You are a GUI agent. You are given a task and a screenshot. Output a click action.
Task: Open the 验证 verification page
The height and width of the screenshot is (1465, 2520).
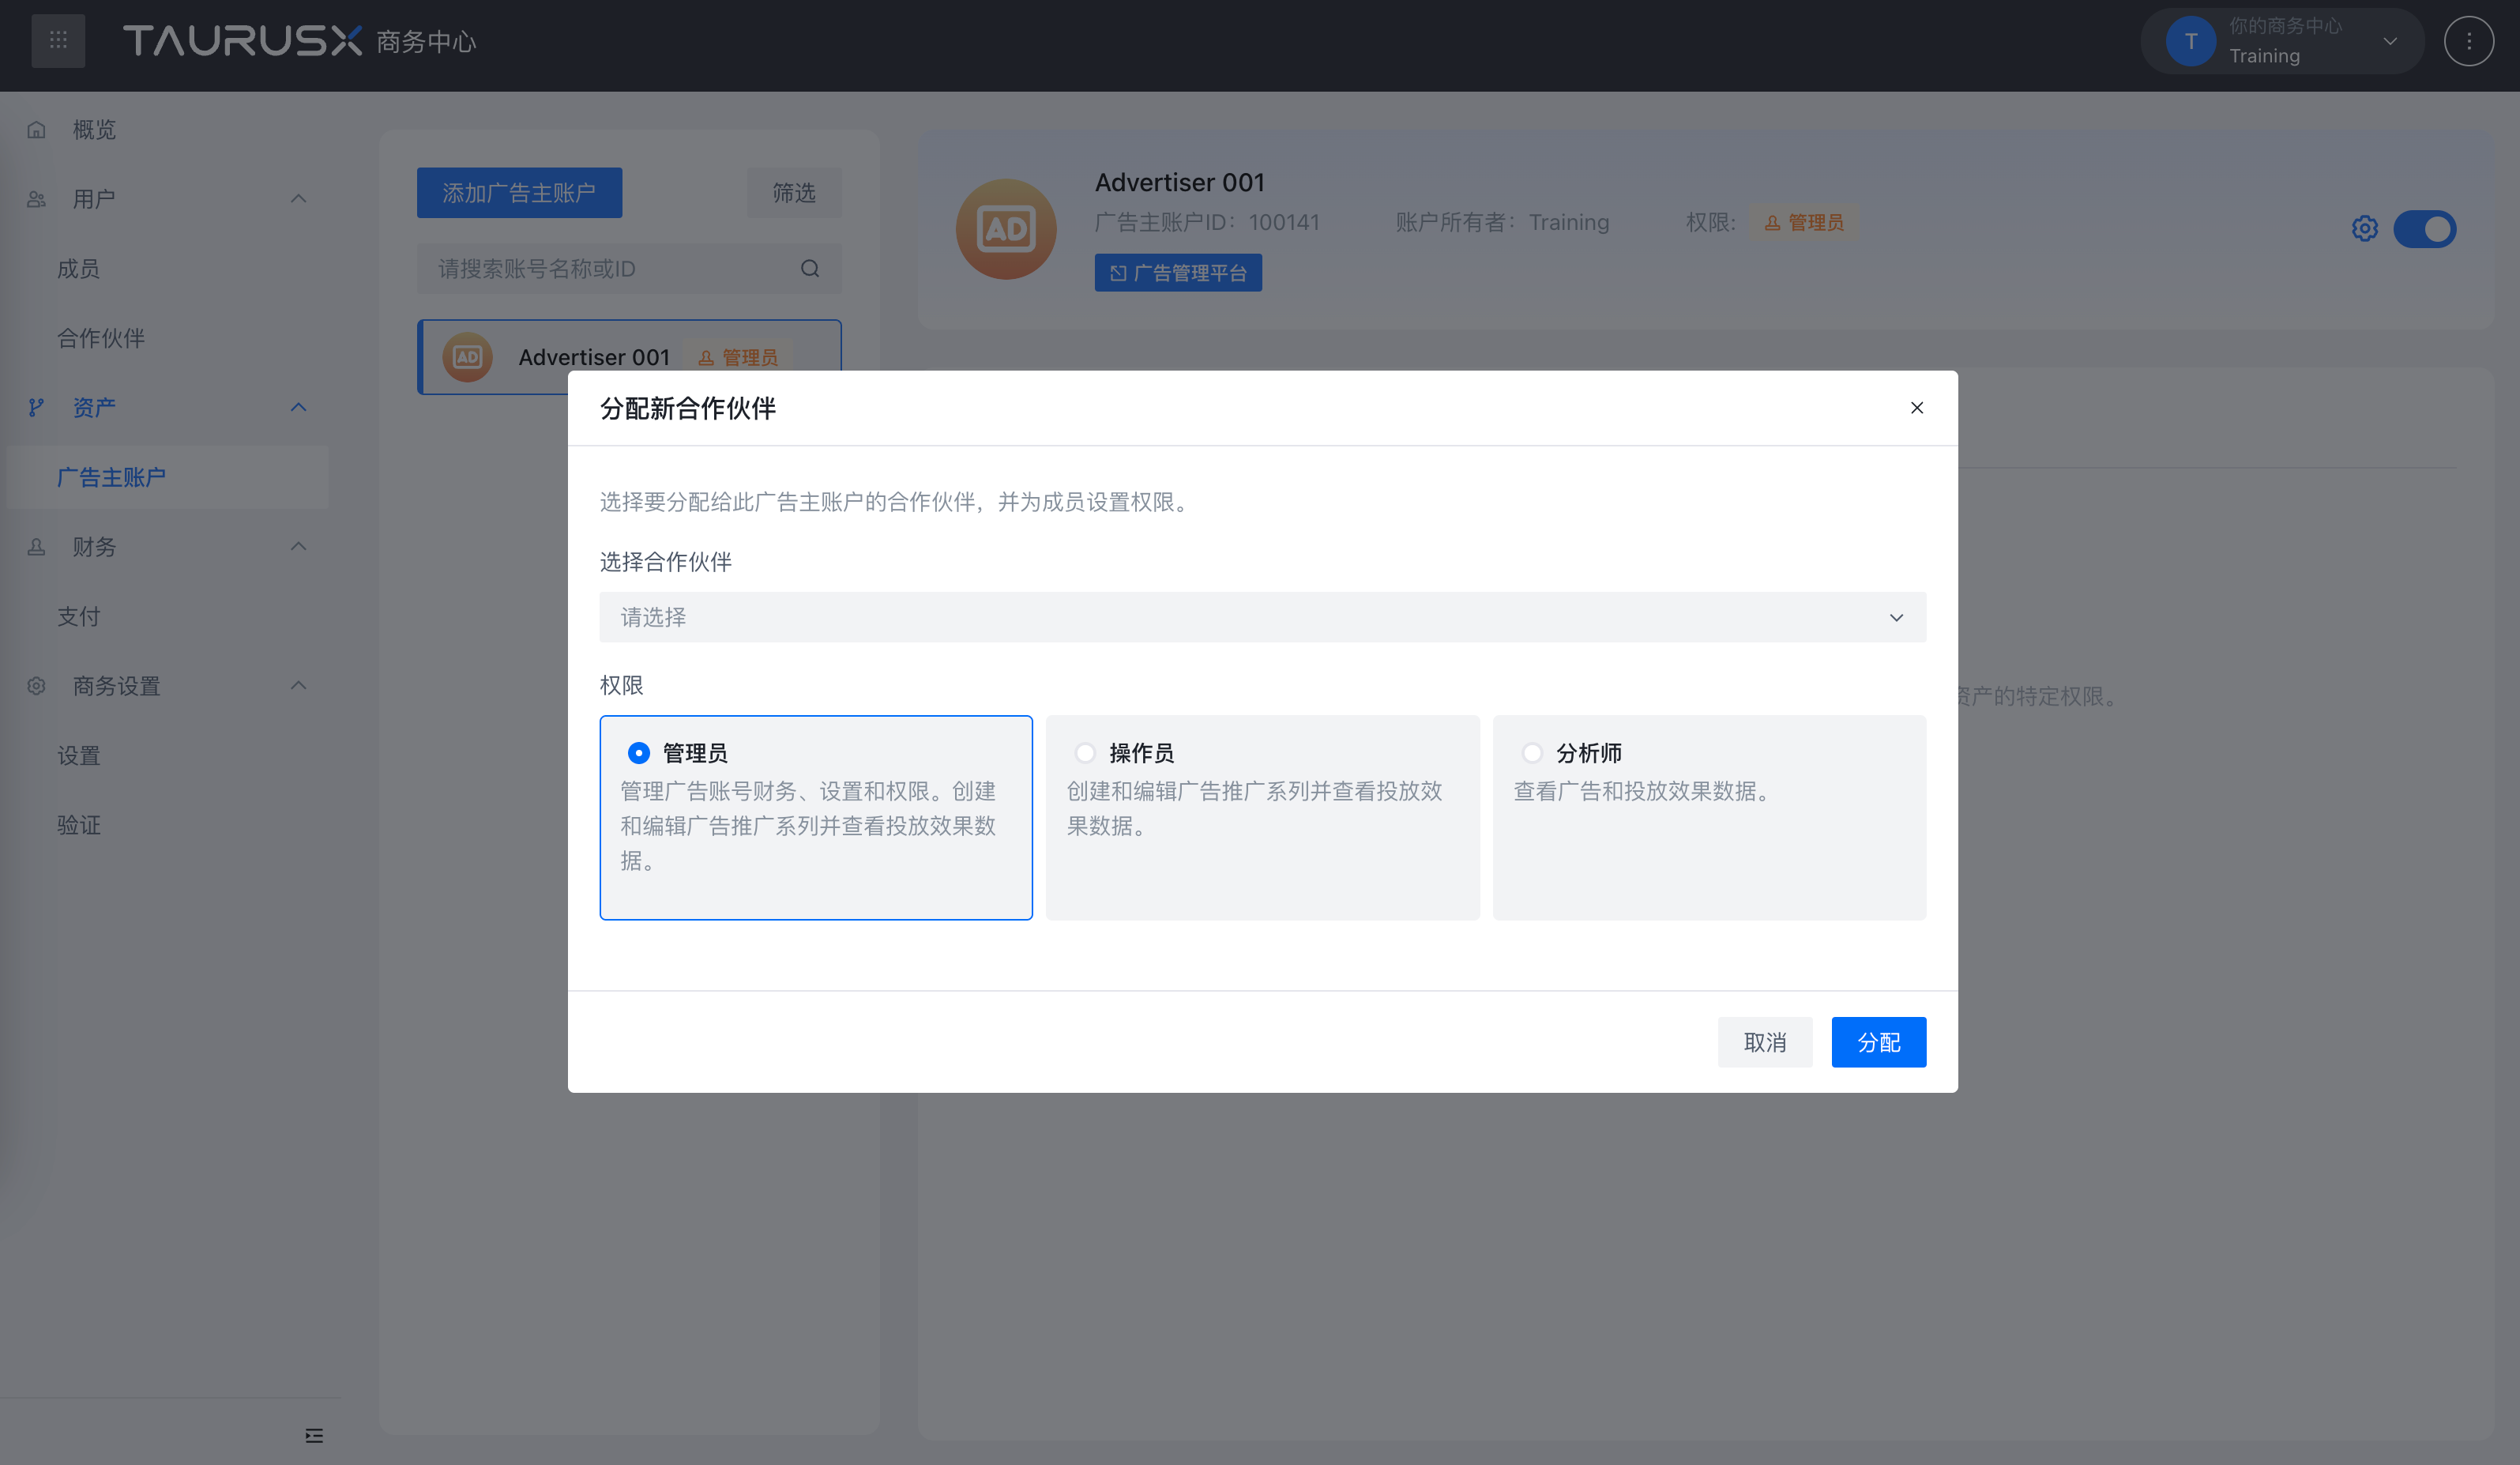tap(78, 824)
